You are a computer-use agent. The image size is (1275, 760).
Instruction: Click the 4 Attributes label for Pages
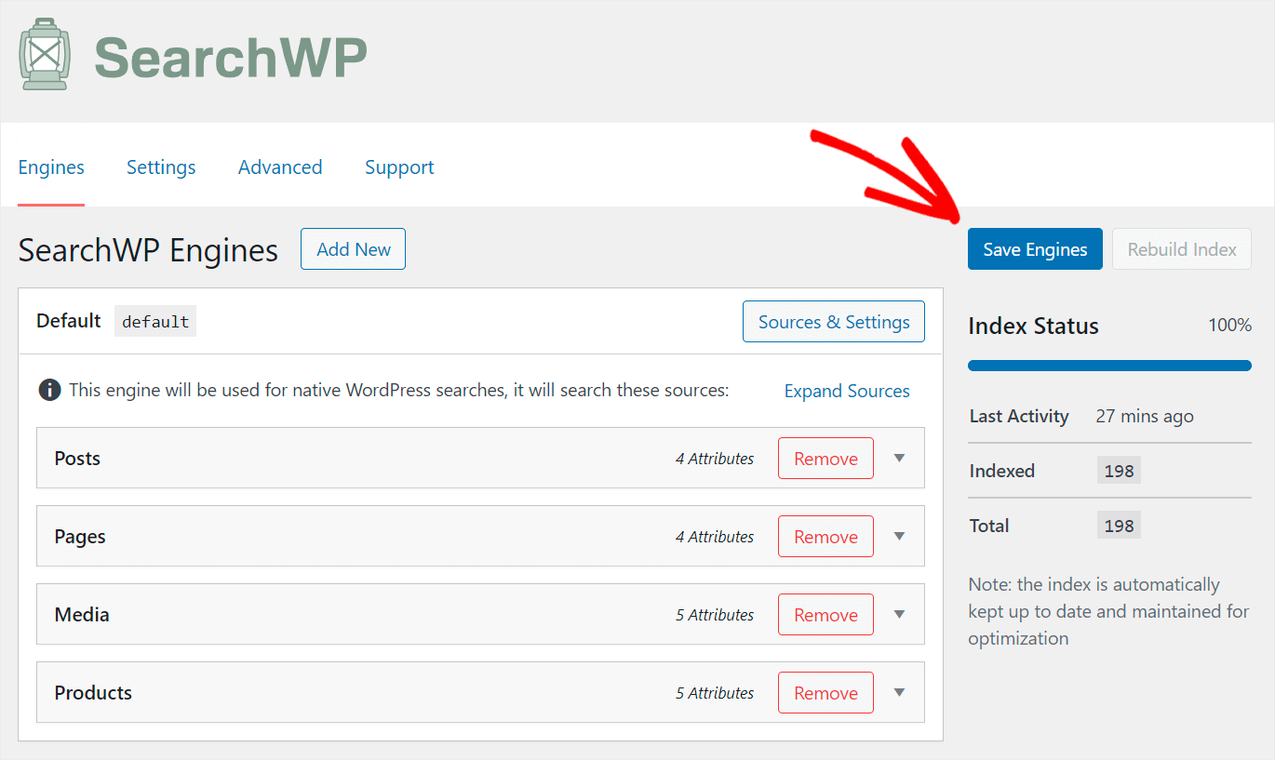715,537
